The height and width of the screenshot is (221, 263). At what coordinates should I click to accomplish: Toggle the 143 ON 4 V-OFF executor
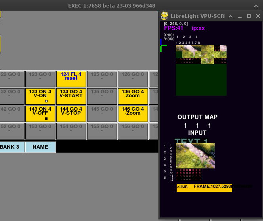click(40, 113)
